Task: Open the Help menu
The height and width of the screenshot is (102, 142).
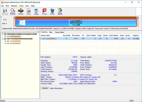Action: 33,6
